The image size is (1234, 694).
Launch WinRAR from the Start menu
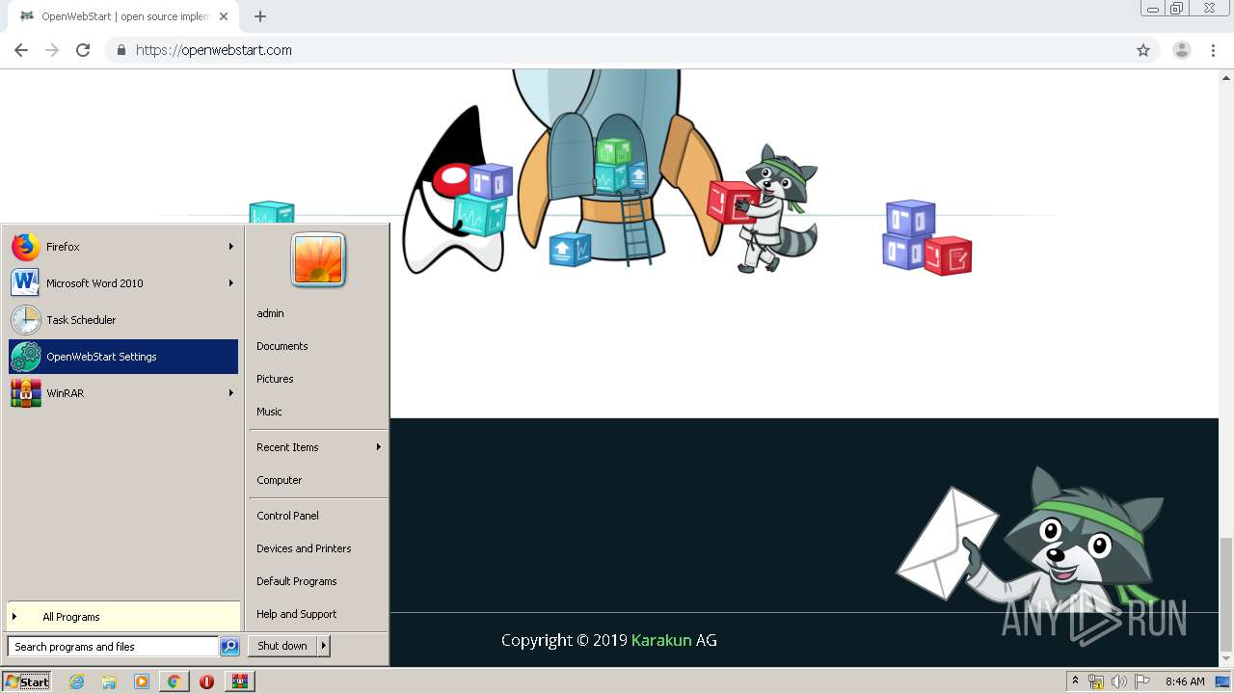(122, 393)
